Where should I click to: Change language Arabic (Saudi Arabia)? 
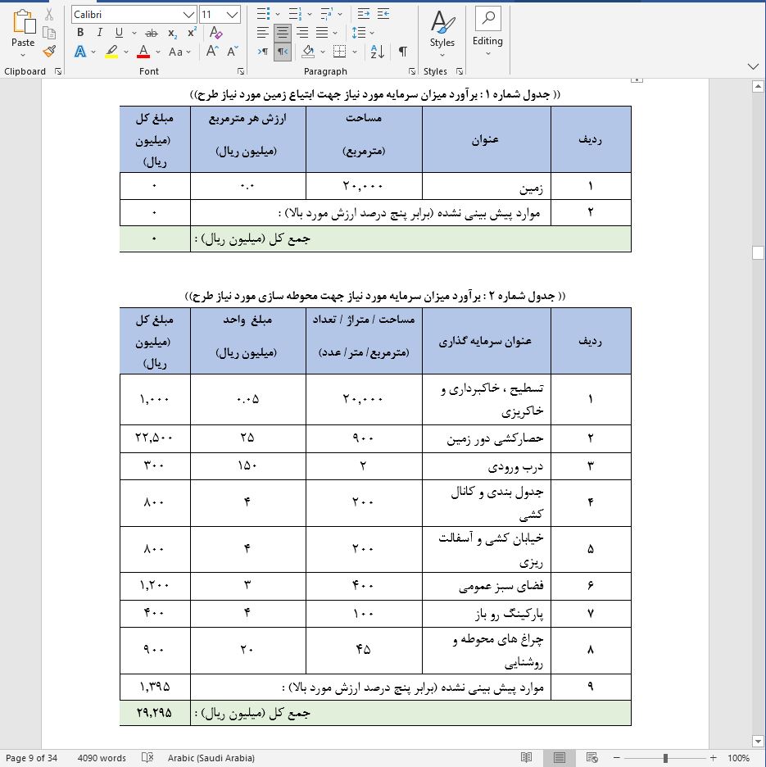pyautogui.click(x=211, y=758)
